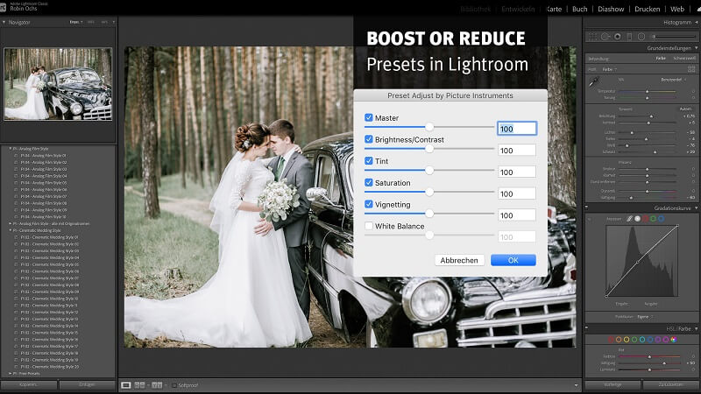
Task: Select the green curve channel
Action: tap(653, 219)
